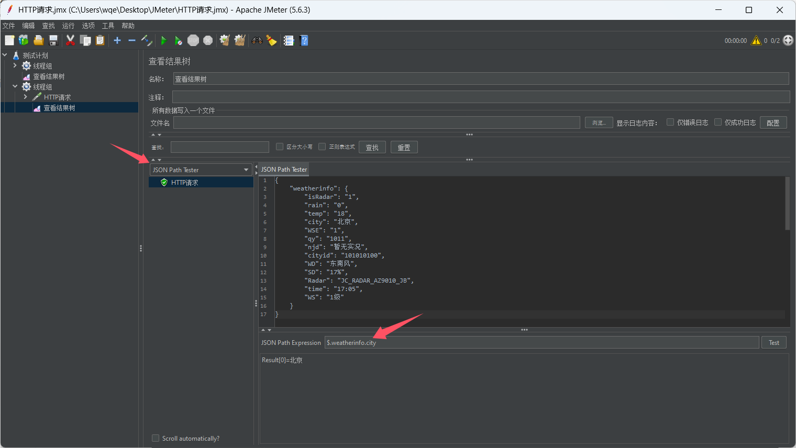Open the JSON Path Tester renderer dropdown
This screenshot has width=796, height=448.
[x=201, y=170]
